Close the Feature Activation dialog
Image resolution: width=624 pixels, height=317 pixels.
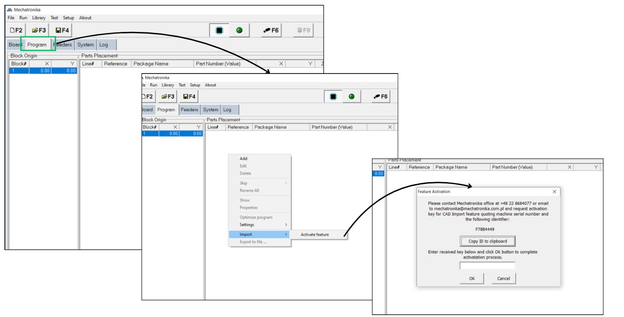555,191
